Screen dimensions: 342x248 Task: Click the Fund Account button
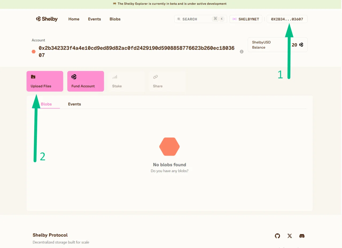point(85,81)
